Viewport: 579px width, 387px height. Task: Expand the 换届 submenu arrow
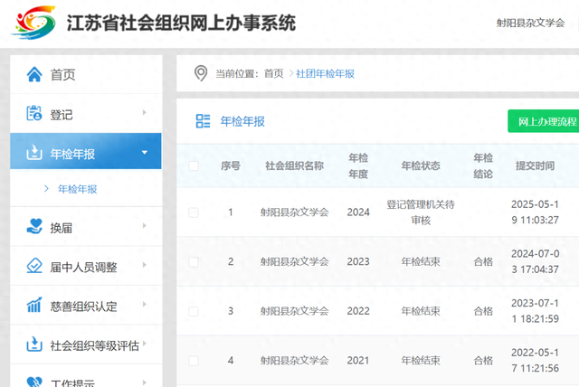tap(145, 226)
